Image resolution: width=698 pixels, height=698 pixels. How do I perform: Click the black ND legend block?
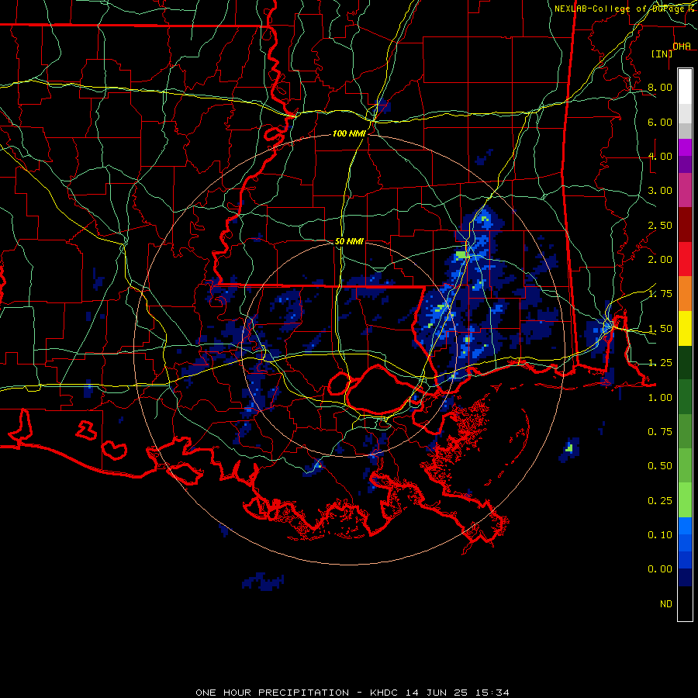[685, 603]
